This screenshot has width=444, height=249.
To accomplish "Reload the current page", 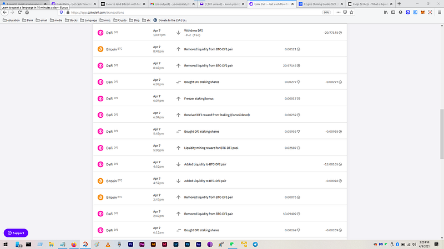I will click(x=19, y=12).
